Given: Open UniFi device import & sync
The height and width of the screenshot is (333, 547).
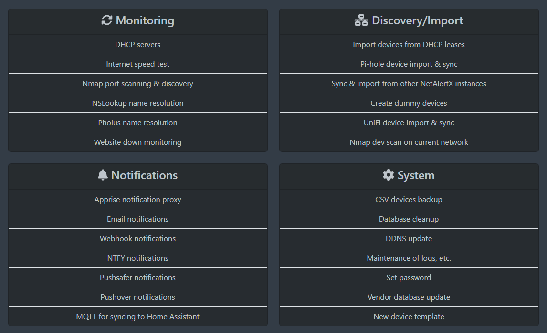Looking at the screenshot, I should point(409,122).
